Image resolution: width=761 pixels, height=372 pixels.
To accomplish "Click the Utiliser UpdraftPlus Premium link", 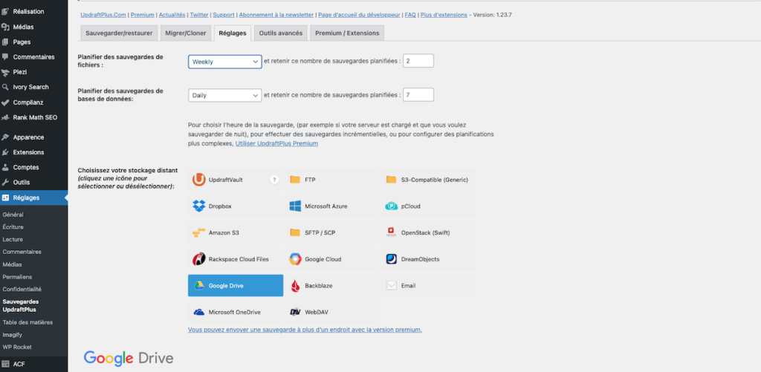I will coord(276,143).
